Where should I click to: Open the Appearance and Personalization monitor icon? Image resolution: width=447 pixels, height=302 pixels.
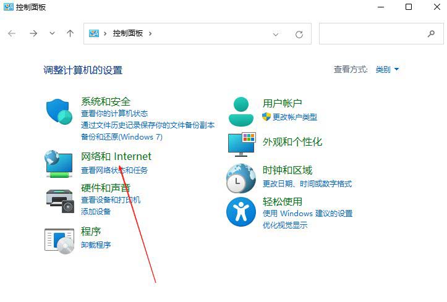click(241, 144)
